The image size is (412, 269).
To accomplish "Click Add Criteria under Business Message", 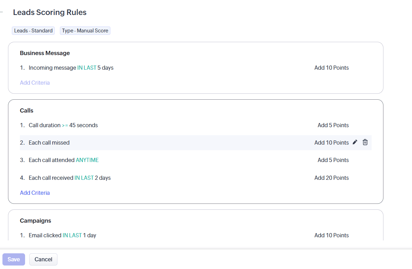I will [x=35, y=83].
